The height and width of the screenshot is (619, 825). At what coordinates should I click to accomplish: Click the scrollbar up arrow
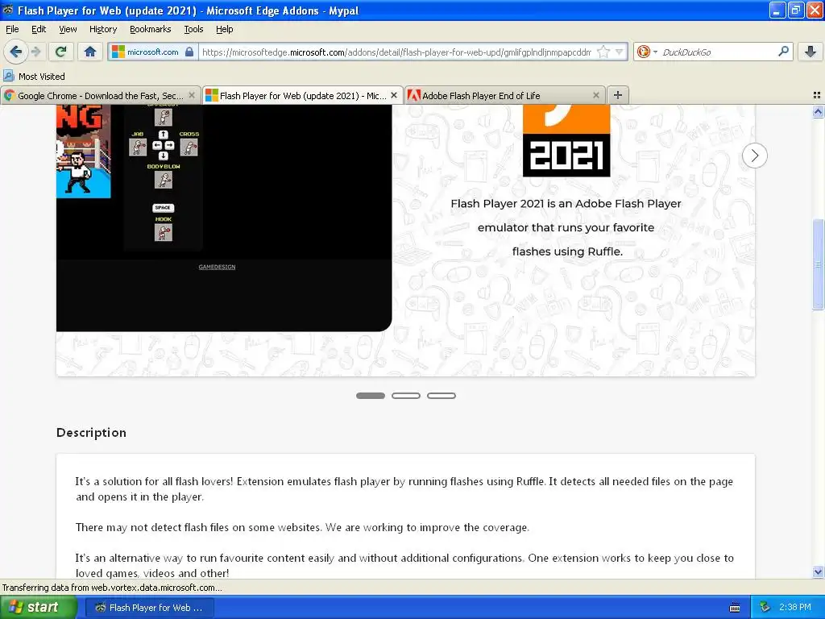[818, 111]
